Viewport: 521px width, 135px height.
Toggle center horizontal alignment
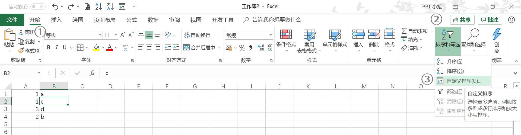(149, 48)
